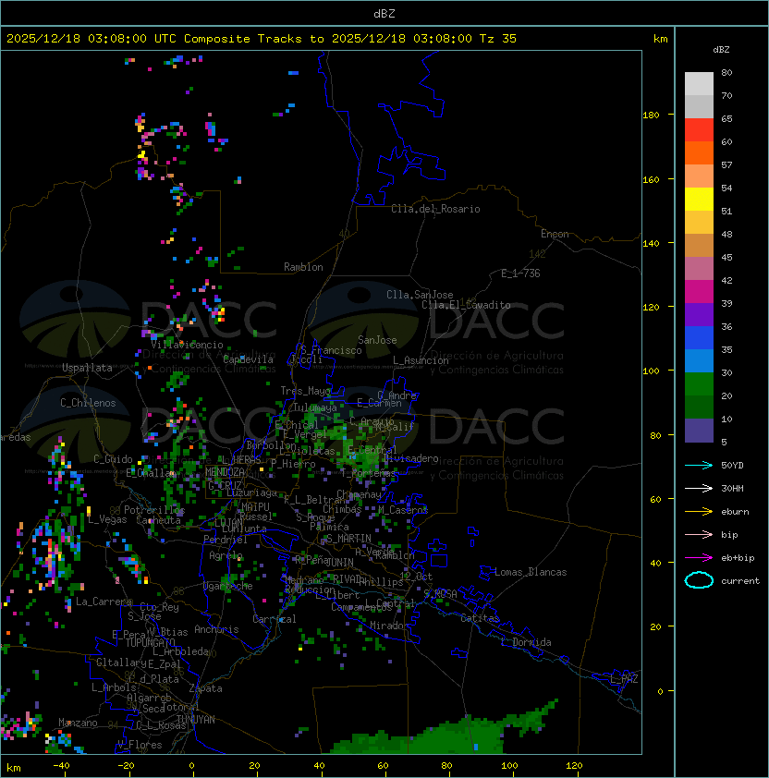Click the Lomas_Blancas map label
769x778 pixels.
531,572
